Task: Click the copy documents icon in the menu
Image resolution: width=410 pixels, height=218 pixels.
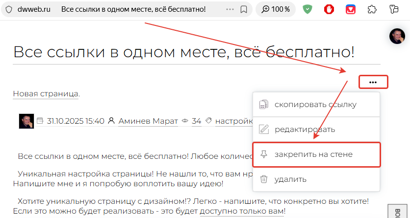Action: pyautogui.click(x=263, y=104)
